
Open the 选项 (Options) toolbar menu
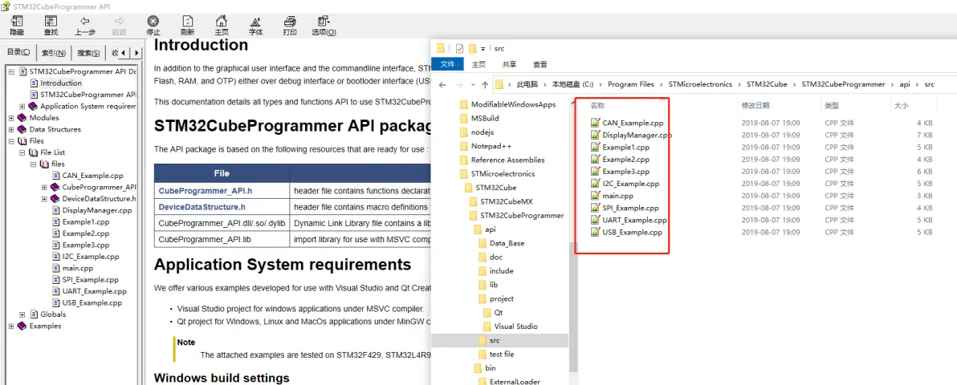coord(324,26)
